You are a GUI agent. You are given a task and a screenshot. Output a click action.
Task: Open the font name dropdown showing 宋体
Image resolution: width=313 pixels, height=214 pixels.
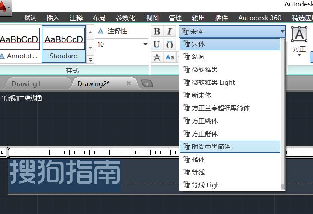(232, 31)
